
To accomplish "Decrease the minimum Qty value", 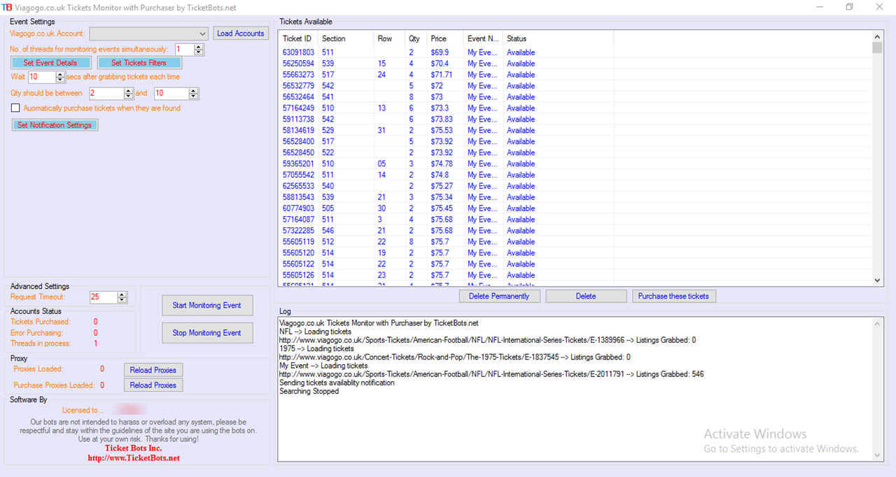I will [x=129, y=97].
